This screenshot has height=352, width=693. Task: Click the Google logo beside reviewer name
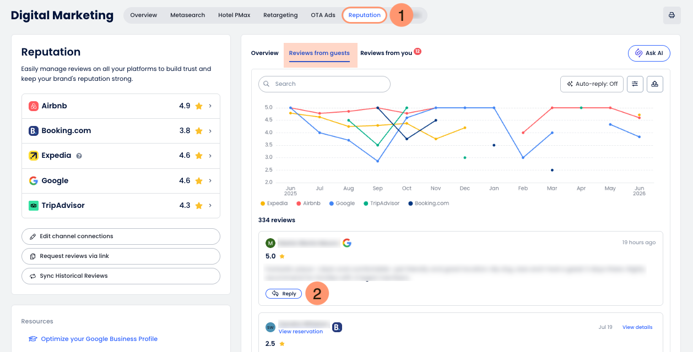[x=346, y=243]
